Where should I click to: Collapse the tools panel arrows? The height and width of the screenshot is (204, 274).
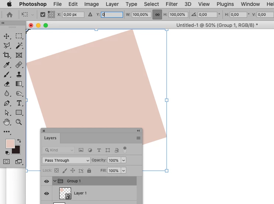click(x=3, y=23)
